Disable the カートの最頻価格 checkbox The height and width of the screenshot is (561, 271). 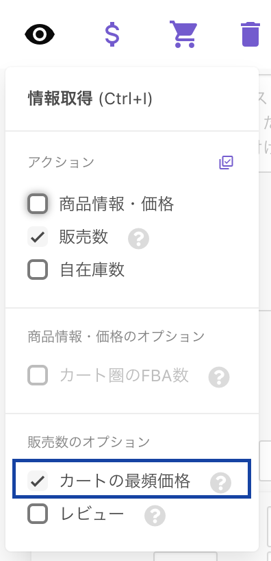tap(38, 481)
